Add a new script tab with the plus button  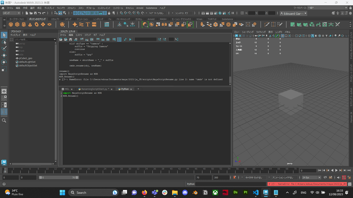pyautogui.click(x=138, y=89)
